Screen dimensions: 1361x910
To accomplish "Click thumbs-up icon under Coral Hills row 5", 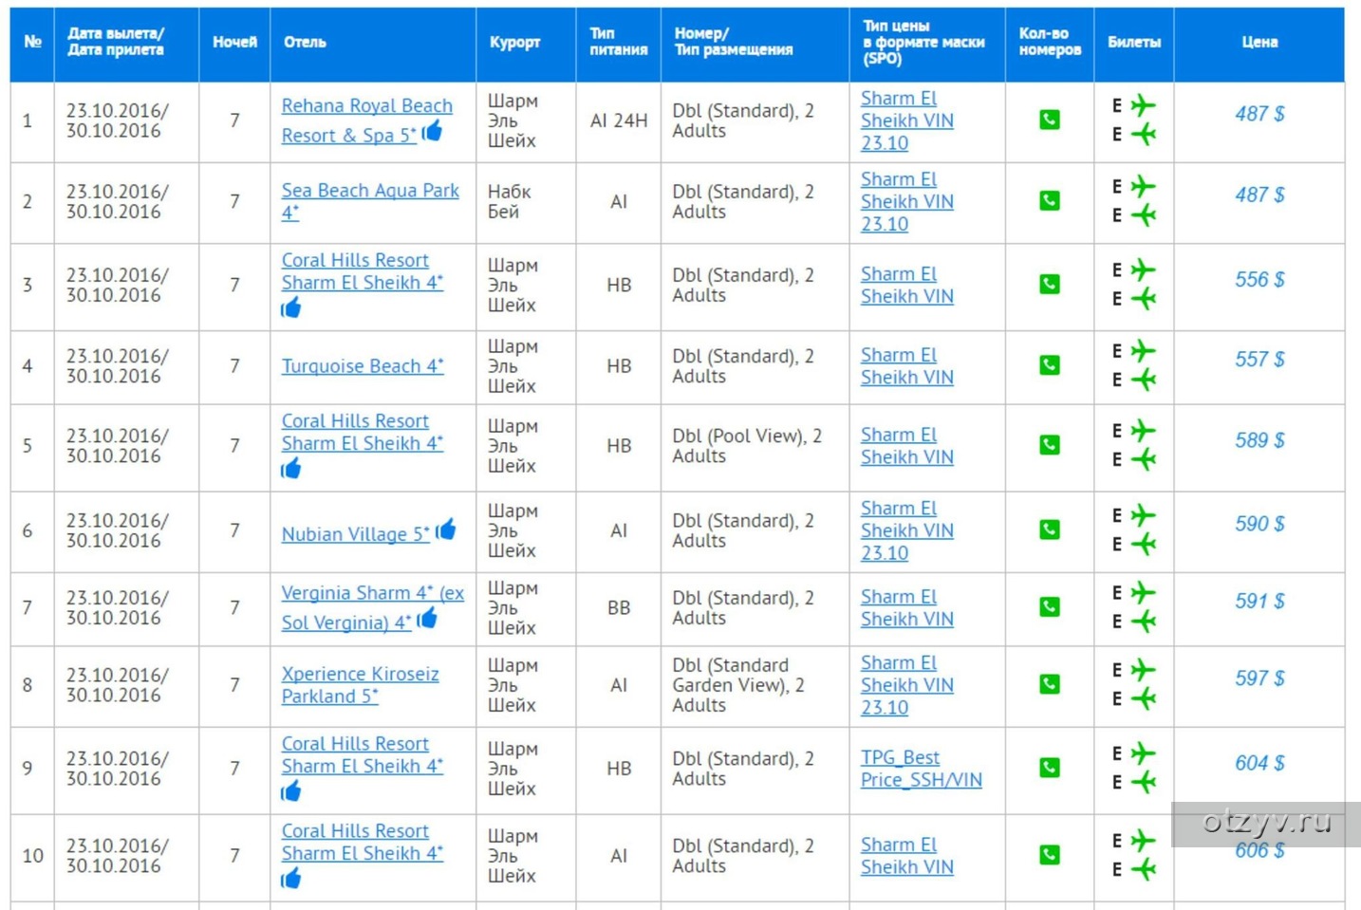I will click(x=290, y=468).
